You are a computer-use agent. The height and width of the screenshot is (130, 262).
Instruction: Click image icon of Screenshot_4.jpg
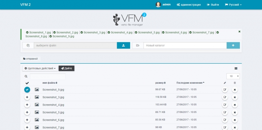click(37, 105)
